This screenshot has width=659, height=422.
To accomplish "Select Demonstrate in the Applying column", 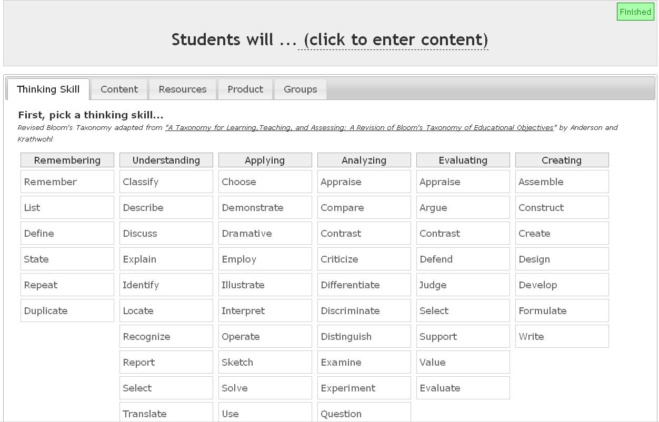I will pos(265,207).
